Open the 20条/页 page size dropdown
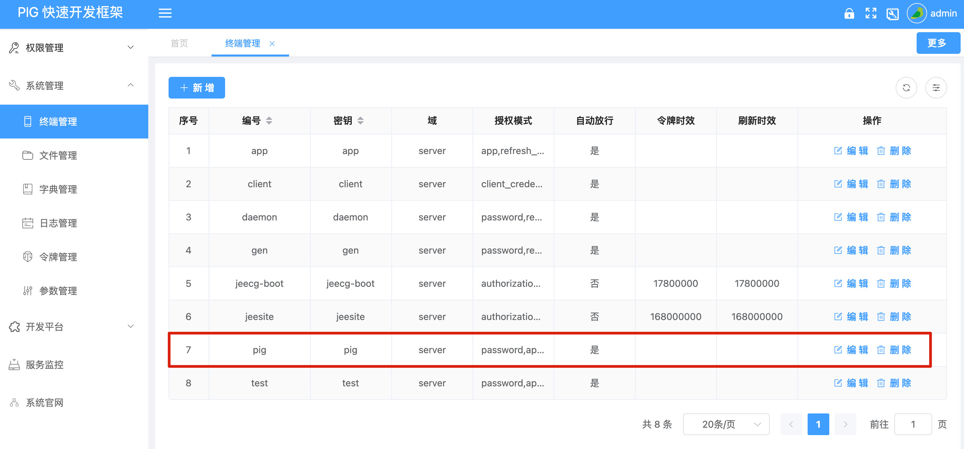The height and width of the screenshot is (449, 964). (x=726, y=424)
